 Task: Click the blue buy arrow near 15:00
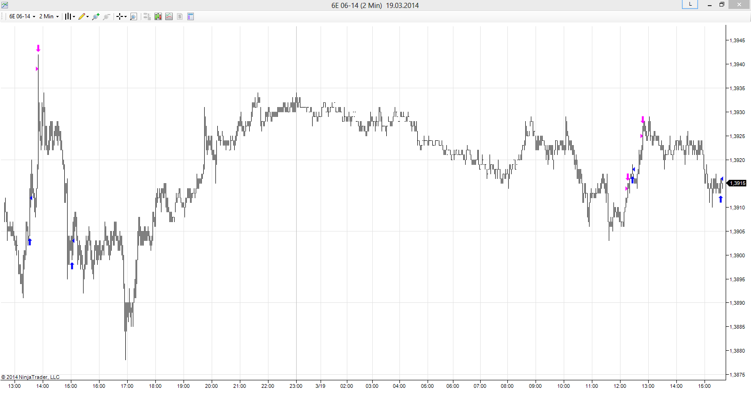coord(72,266)
